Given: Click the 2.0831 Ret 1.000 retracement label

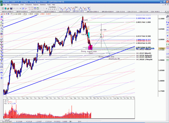Looking at the screenshot, I should pos(143,22).
